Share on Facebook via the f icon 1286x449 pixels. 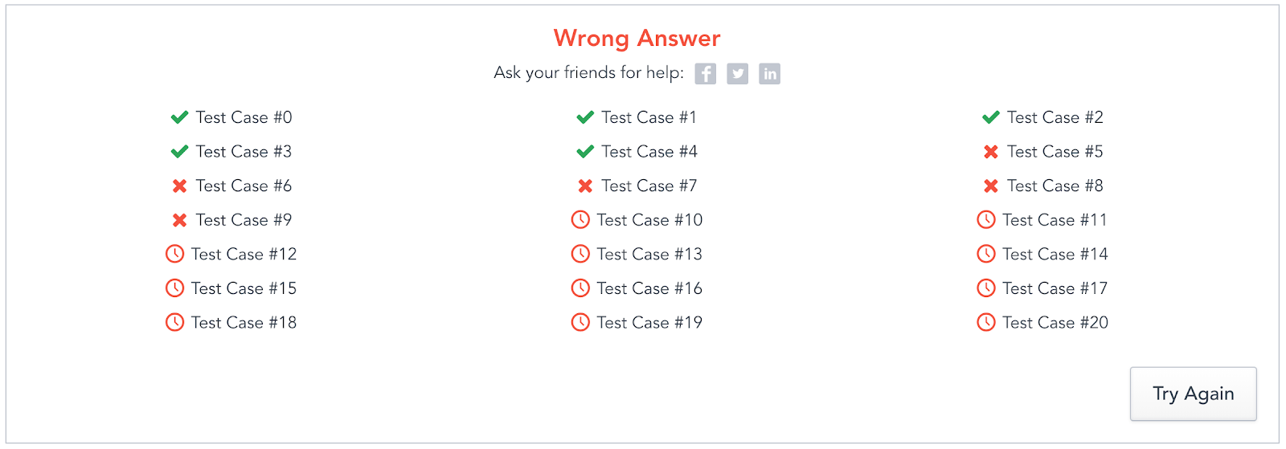[x=706, y=74]
